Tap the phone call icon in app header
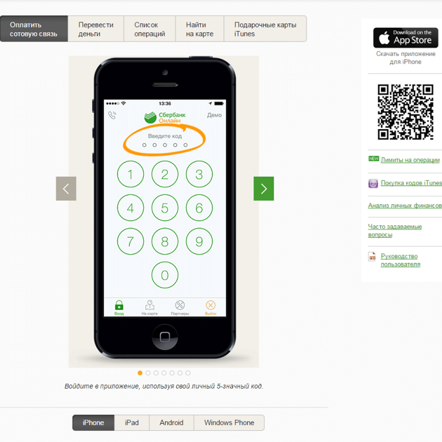The image size is (442, 442). click(x=112, y=115)
